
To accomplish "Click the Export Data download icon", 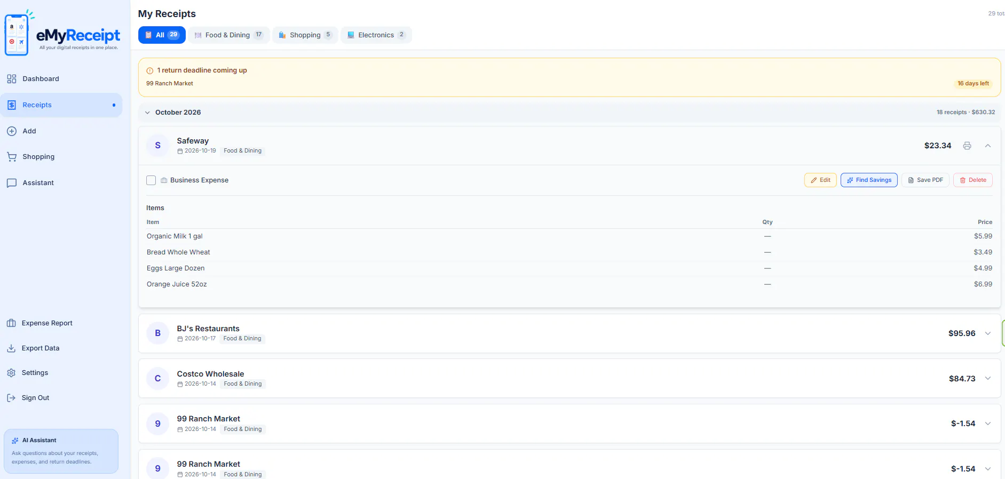I will 11,348.
